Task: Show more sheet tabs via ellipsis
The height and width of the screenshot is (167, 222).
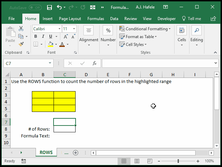Action: pos(66,153)
